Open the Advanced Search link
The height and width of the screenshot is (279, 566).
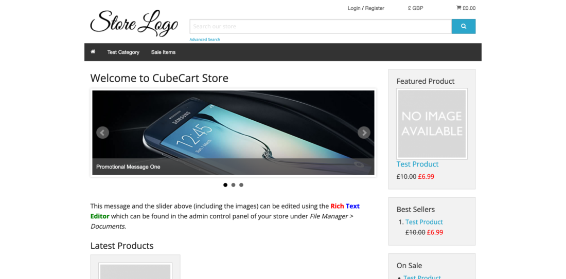[x=205, y=40]
